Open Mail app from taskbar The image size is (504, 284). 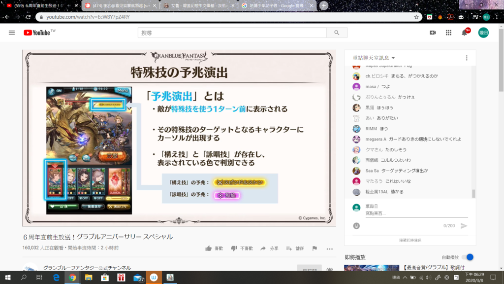[138, 277]
